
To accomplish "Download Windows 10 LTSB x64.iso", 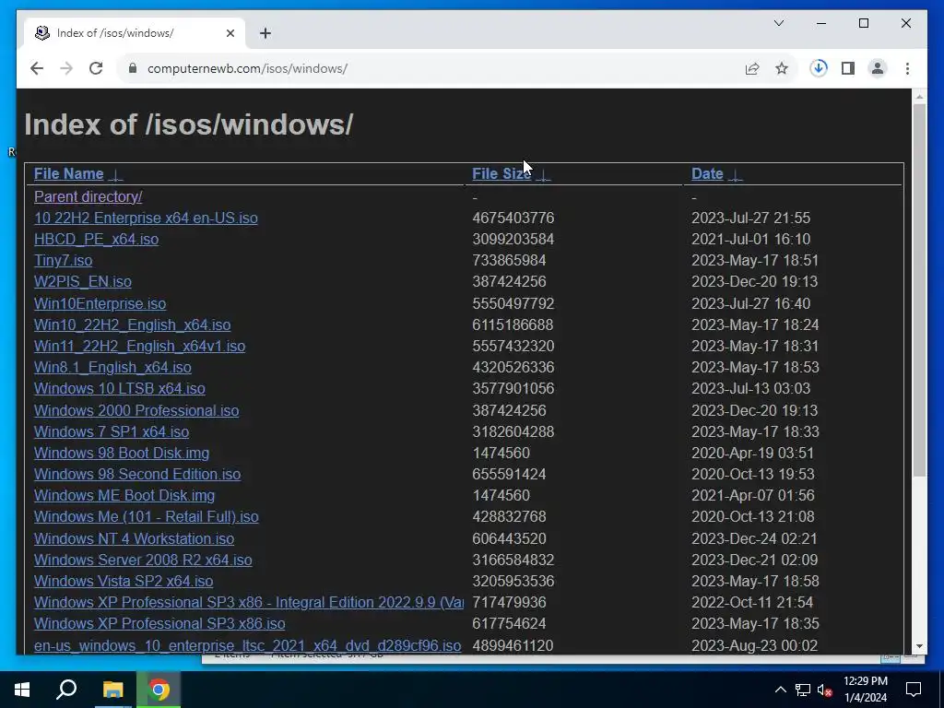I will click(x=119, y=388).
